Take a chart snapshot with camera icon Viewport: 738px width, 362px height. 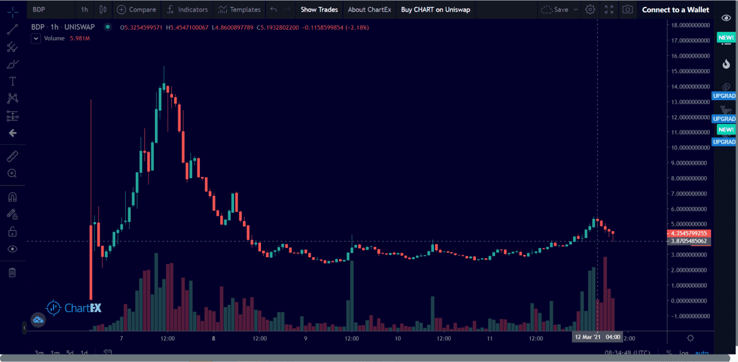point(627,9)
